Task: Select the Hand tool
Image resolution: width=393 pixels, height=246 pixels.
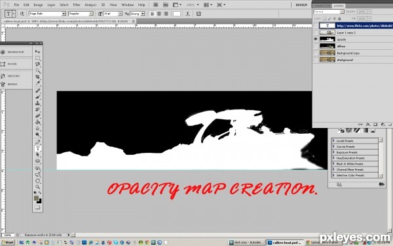Action: 37,181
